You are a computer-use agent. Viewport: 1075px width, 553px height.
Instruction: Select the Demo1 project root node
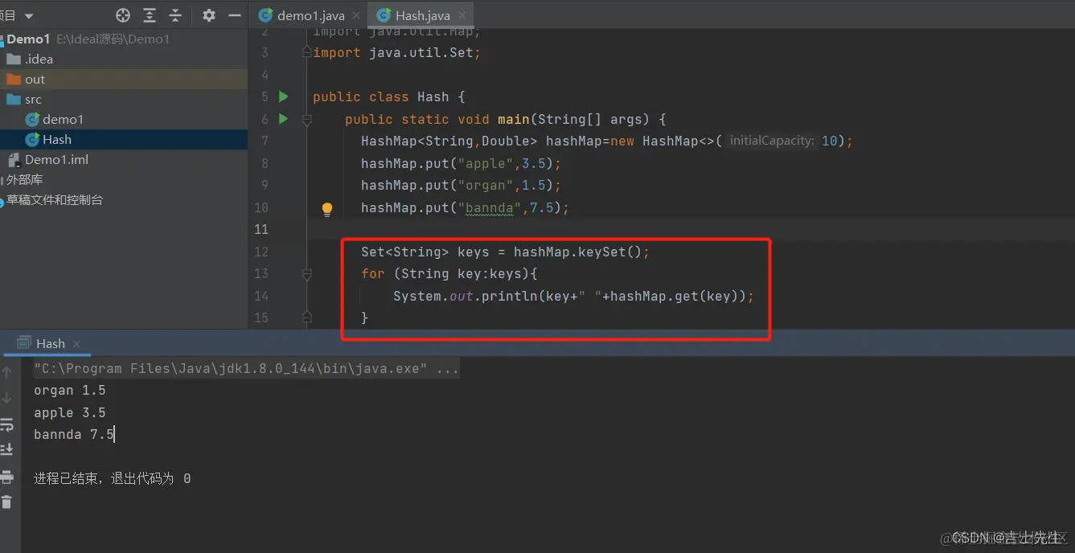click(x=29, y=39)
